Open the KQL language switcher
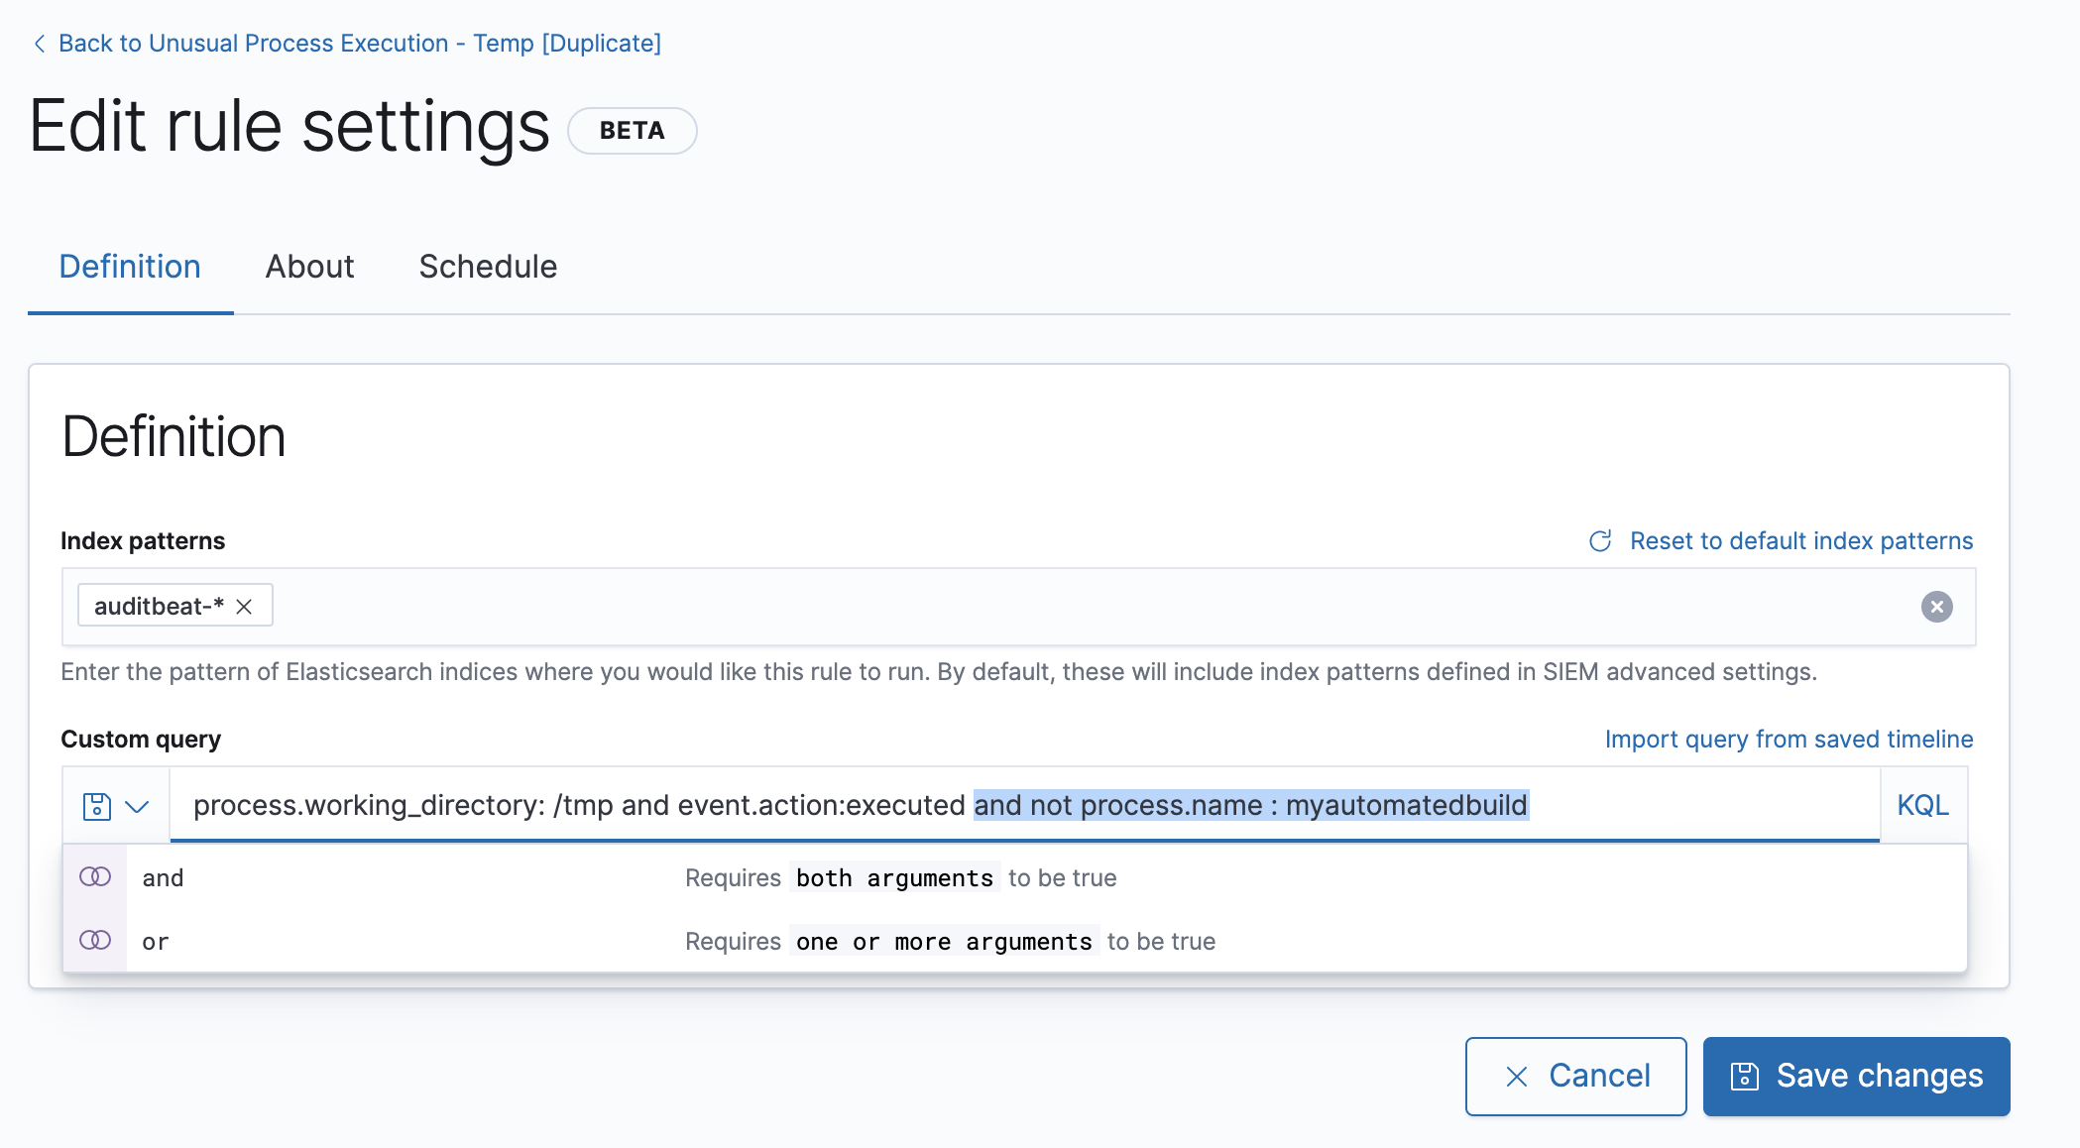Screen dimensions: 2080x1148 pos(1922,805)
